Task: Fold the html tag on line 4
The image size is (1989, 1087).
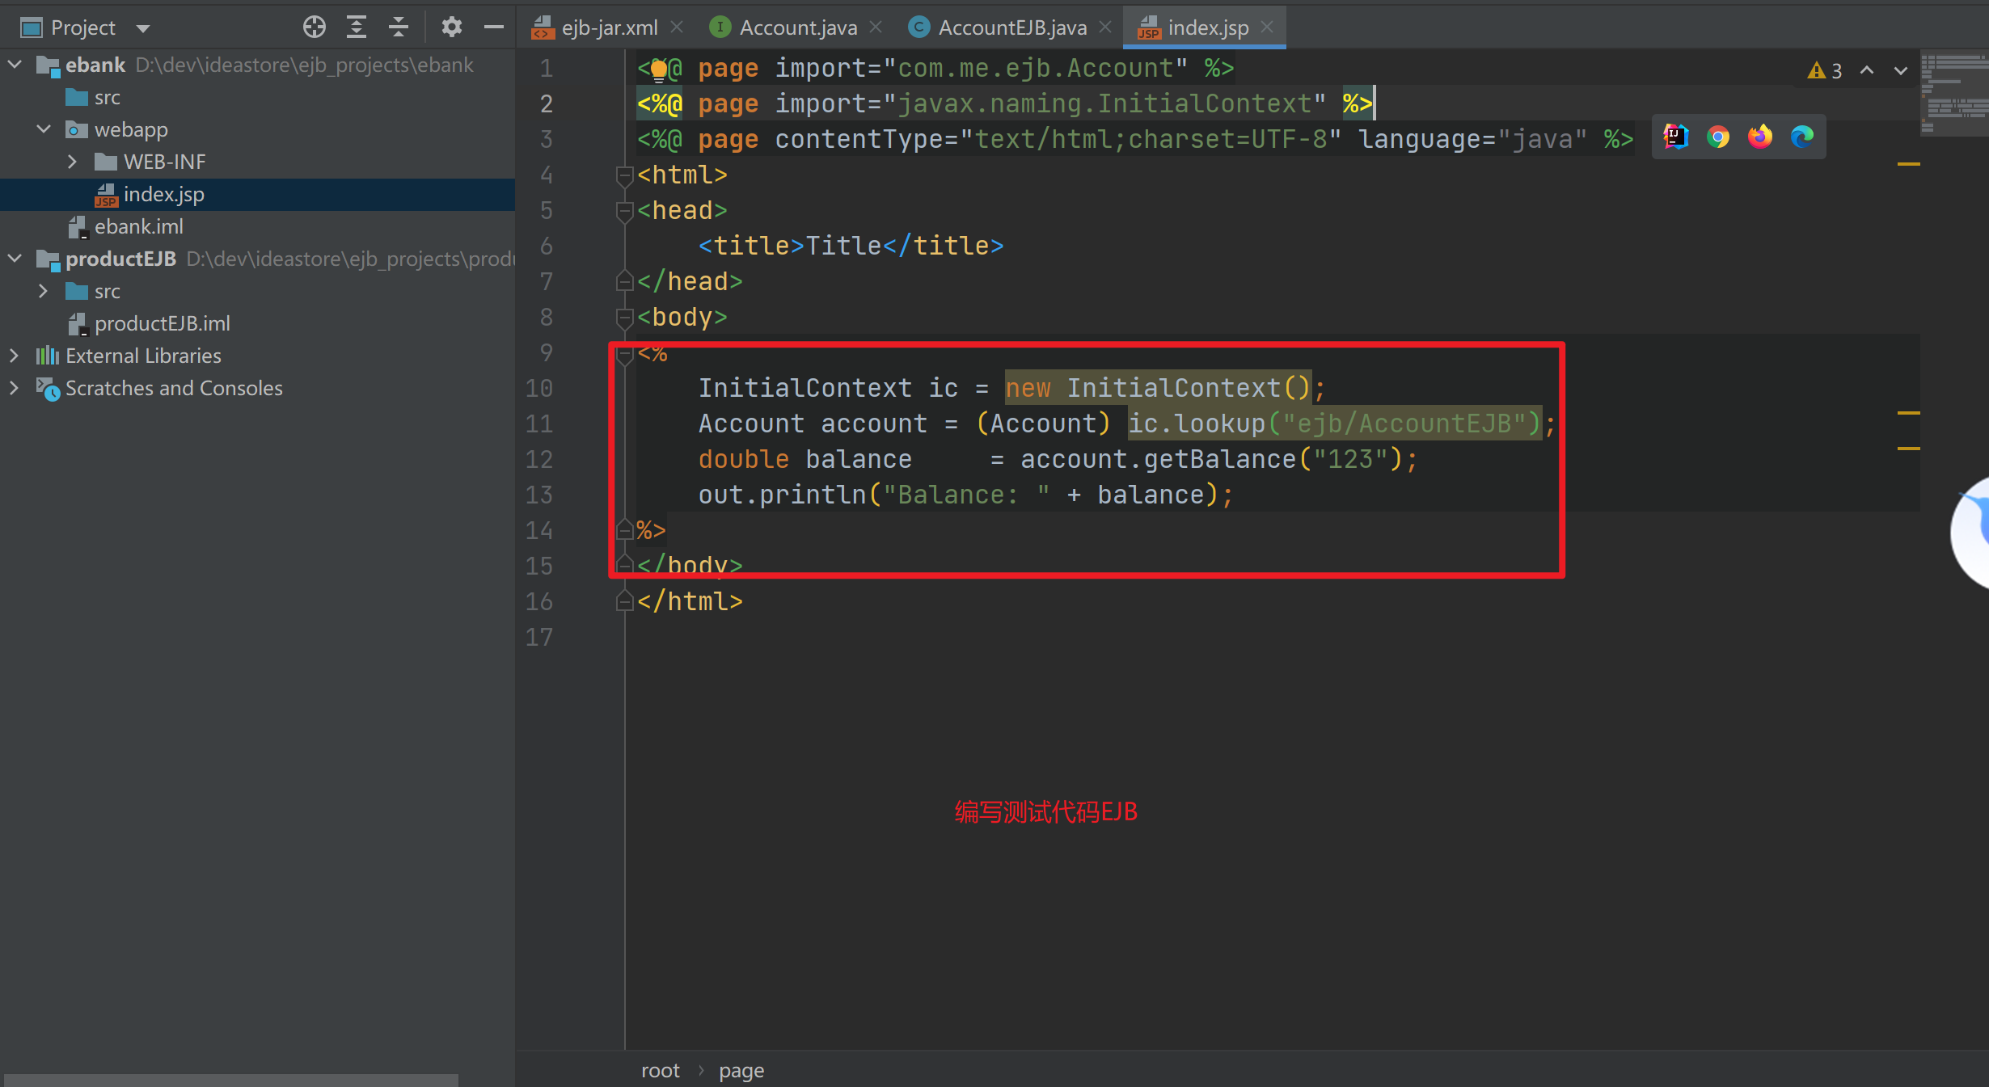Action: [x=624, y=175]
